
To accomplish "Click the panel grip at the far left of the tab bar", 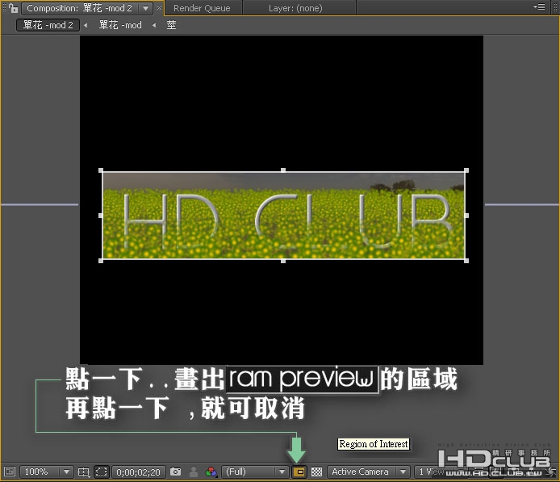I will 4,7.
